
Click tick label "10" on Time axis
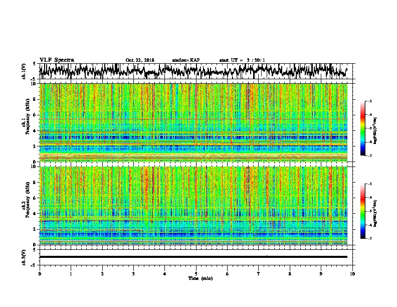352,274
